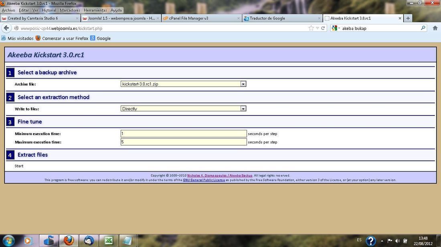Open the Comenzar a usar Firefox bookmark

point(62,38)
